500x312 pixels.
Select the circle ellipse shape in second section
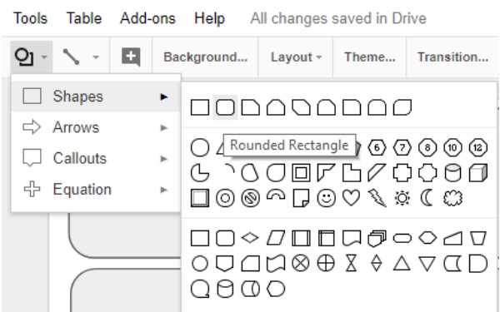[200, 147]
